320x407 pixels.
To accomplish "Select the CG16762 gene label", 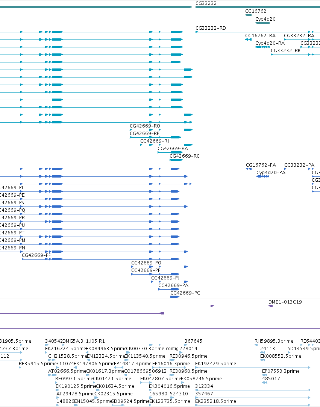I will pos(256,11).
